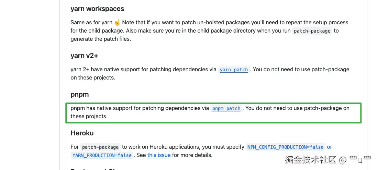
Task: Click "For" at the start of the Heroku paragraph
Action: (x=75, y=147)
